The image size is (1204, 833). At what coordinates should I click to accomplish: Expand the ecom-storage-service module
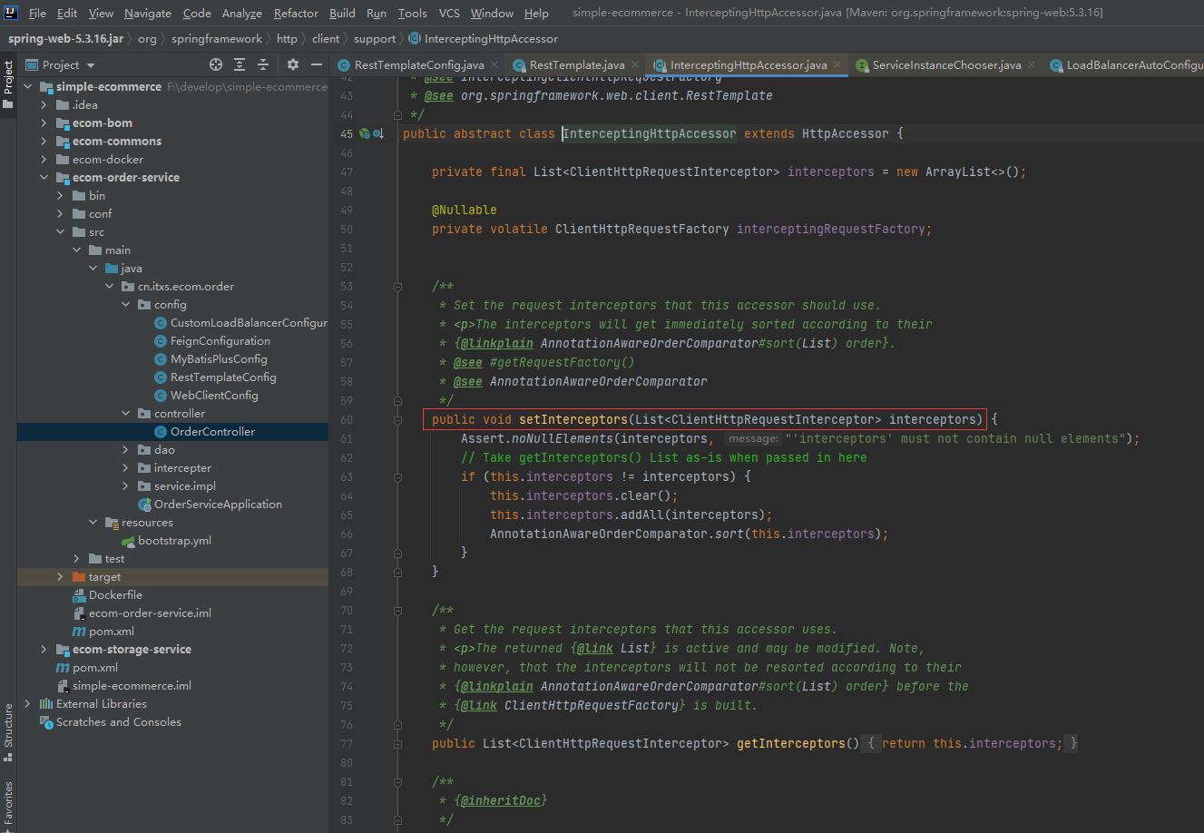[x=44, y=650]
